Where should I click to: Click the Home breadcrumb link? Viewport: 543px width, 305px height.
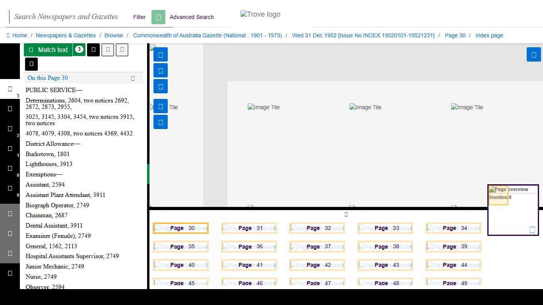(x=19, y=35)
